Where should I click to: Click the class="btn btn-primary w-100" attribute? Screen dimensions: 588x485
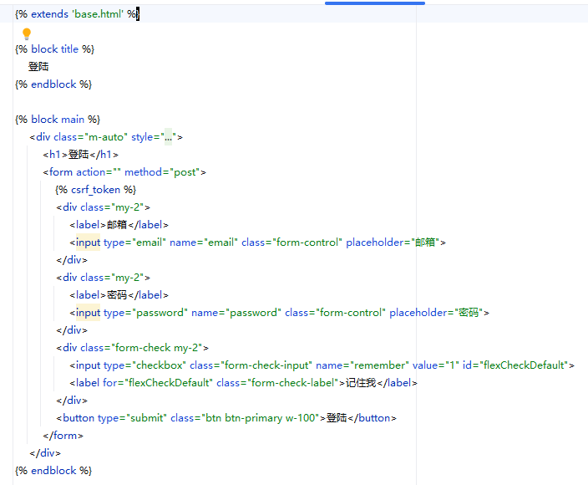pyautogui.click(x=245, y=418)
